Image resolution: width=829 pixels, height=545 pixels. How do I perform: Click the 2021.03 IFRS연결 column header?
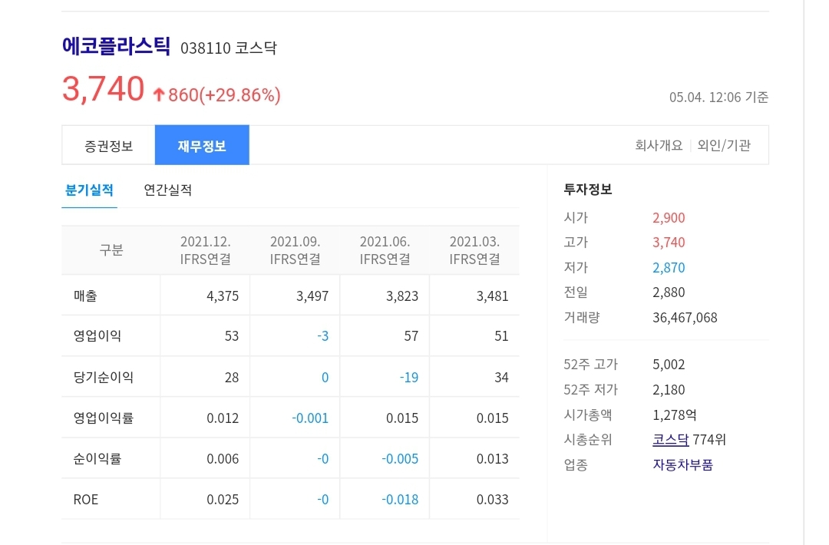pos(474,249)
